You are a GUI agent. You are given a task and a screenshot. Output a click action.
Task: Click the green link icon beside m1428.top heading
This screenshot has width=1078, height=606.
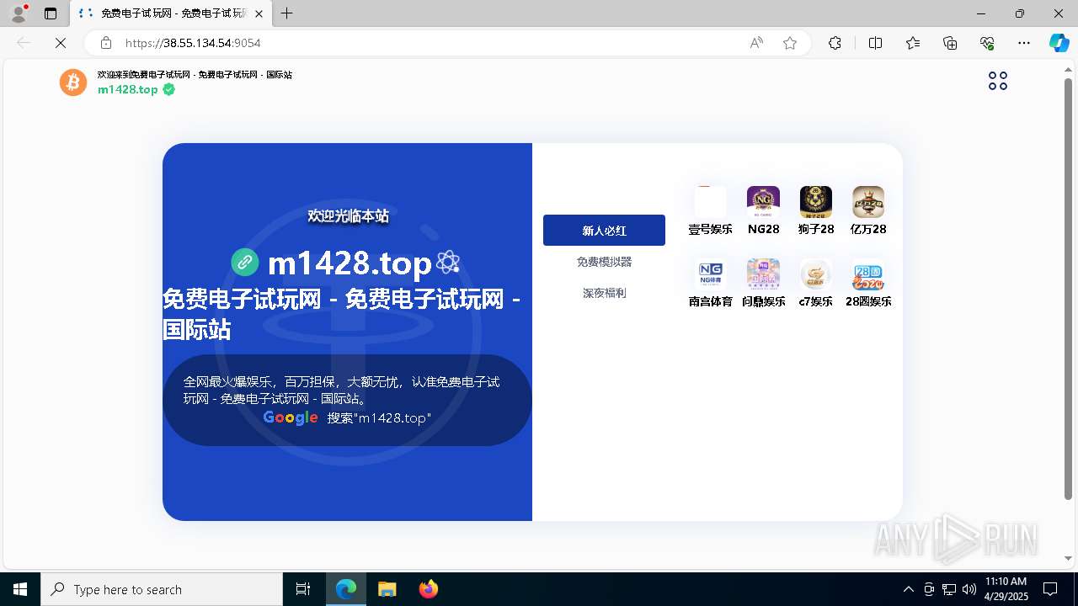[245, 263]
